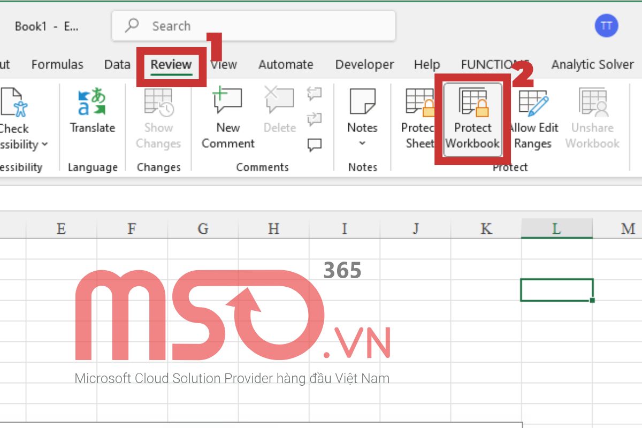The height and width of the screenshot is (428, 642).
Task: Click the New Comment button
Action: coord(228,118)
